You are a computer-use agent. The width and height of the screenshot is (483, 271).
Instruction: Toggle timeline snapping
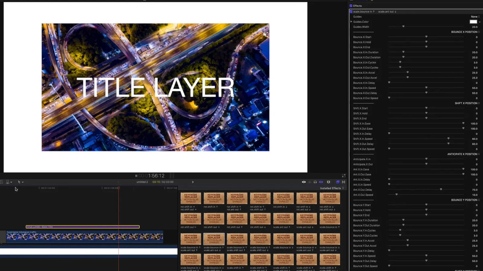[321, 182]
